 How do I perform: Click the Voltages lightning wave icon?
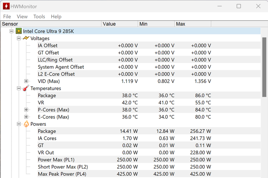[26, 38]
